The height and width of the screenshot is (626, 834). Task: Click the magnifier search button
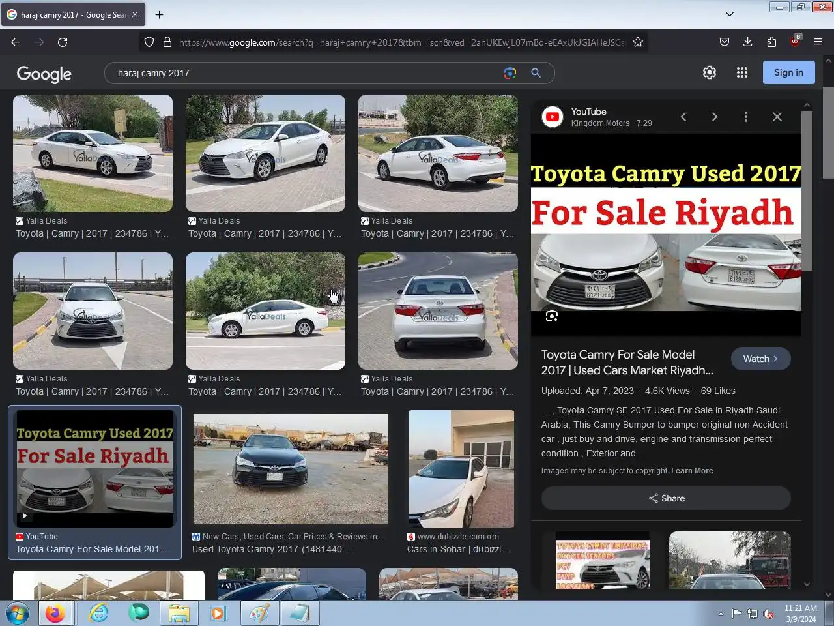pos(536,73)
